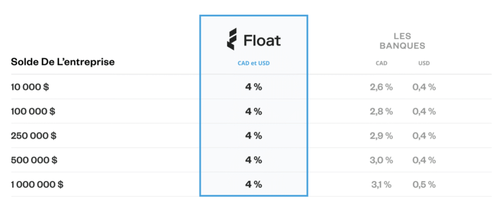Click the banks' 2,6 % CAD rate
The width and height of the screenshot is (503, 217).
tap(381, 87)
